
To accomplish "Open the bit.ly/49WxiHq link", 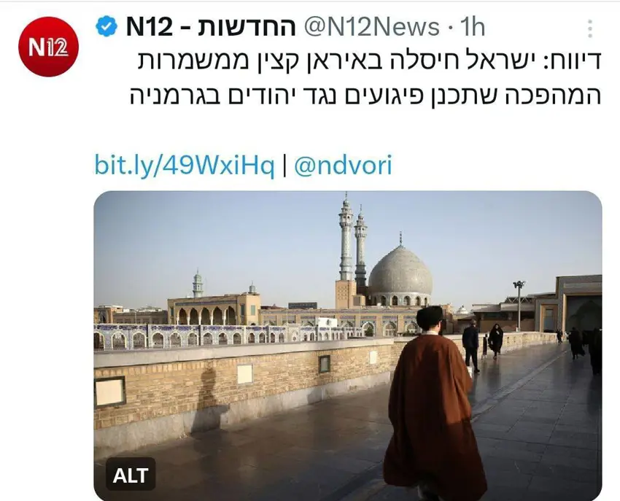I will coord(184,165).
